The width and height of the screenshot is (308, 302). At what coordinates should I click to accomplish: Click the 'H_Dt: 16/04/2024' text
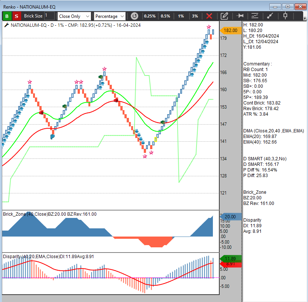tap(261, 36)
